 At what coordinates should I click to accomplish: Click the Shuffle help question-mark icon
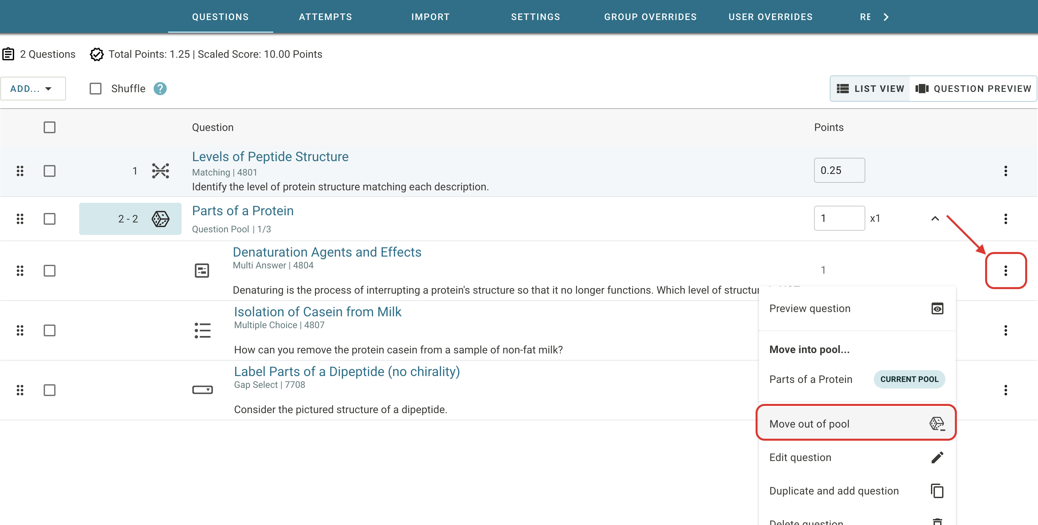pyautogui.click(x=160, y=89)
